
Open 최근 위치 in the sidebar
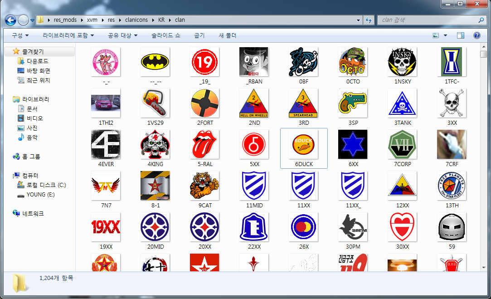click(34, 80)
